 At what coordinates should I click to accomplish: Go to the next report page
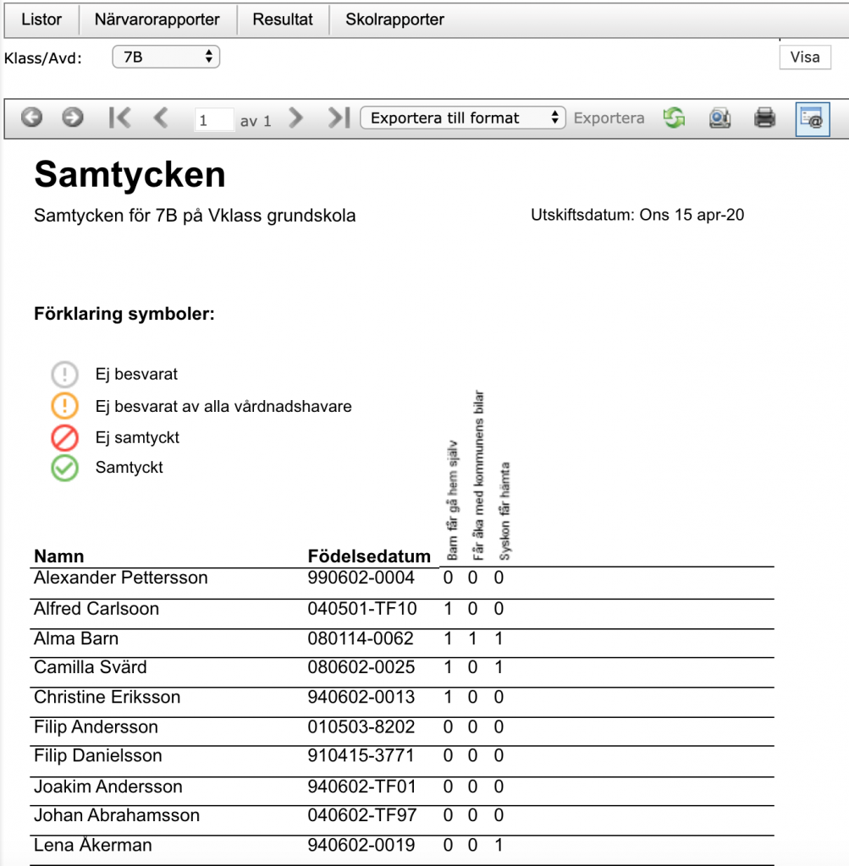pyautogui.click(x=296, y=117)
